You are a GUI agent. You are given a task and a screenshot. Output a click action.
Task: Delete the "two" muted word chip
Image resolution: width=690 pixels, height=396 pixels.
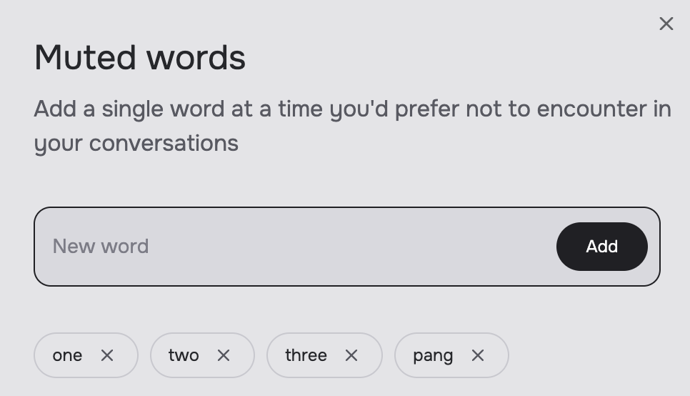coord(224,355)
